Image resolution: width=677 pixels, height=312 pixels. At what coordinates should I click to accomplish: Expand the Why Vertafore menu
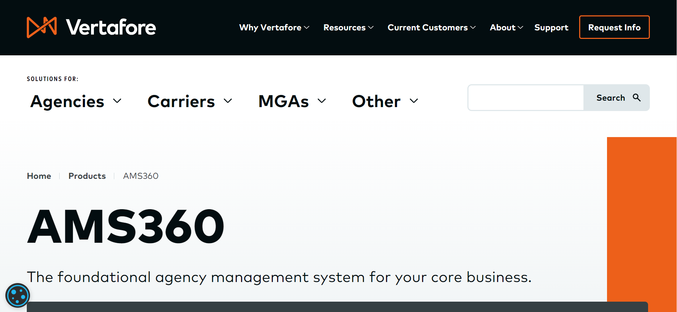(x=274, y=27)
